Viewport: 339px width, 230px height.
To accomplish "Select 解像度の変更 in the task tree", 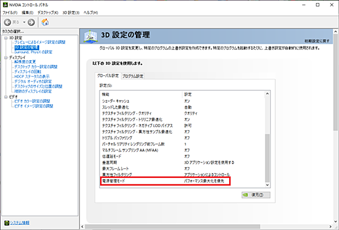I will [25, 62].
